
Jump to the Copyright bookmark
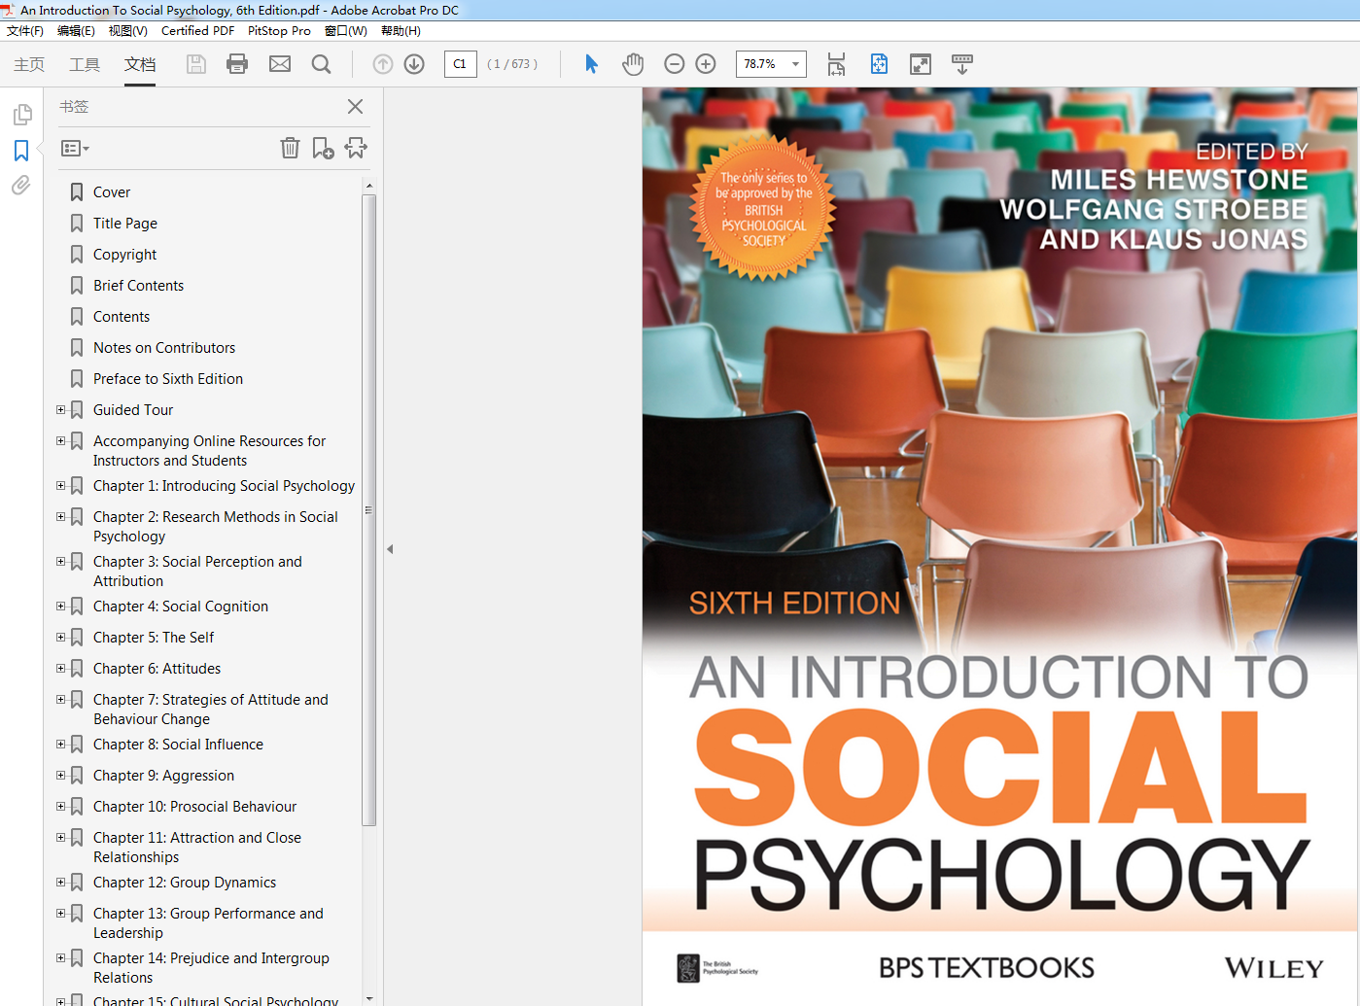point(124,255)
